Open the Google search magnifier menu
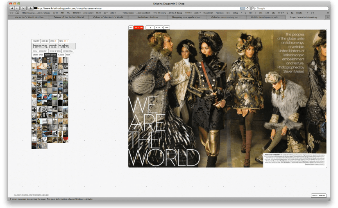The width and height of the screenshot is (338, 208). 254,8
